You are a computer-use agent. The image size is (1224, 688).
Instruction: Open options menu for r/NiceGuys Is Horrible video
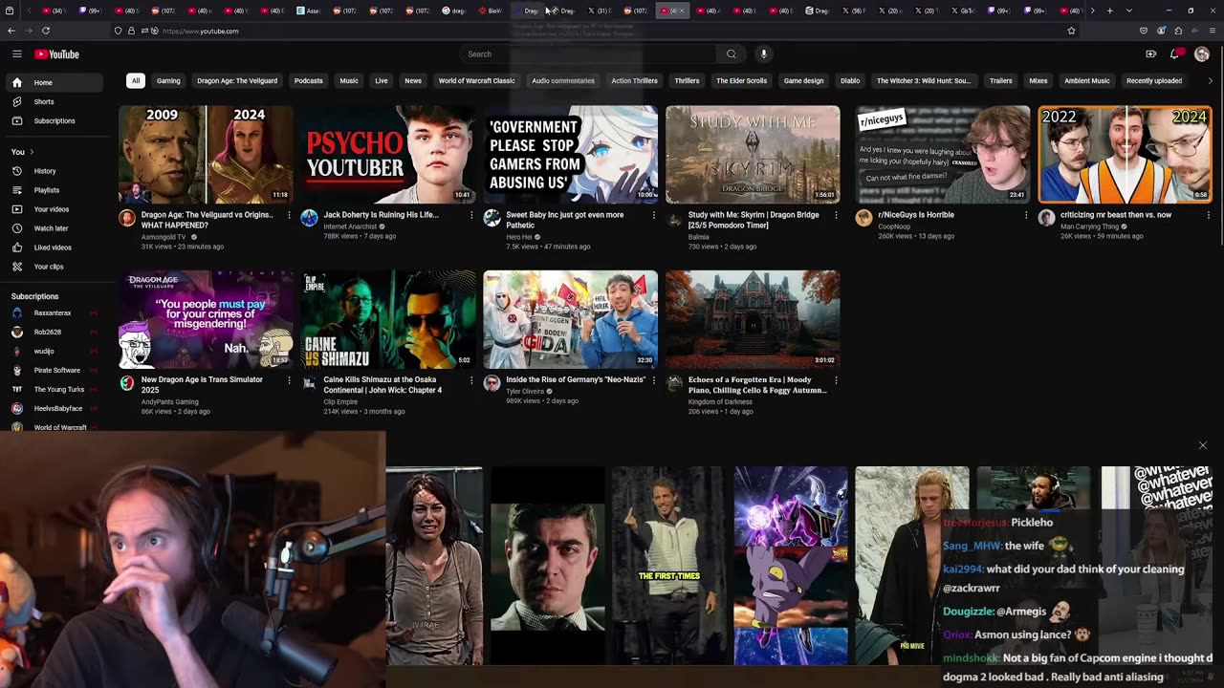(x=1026, y=215)
